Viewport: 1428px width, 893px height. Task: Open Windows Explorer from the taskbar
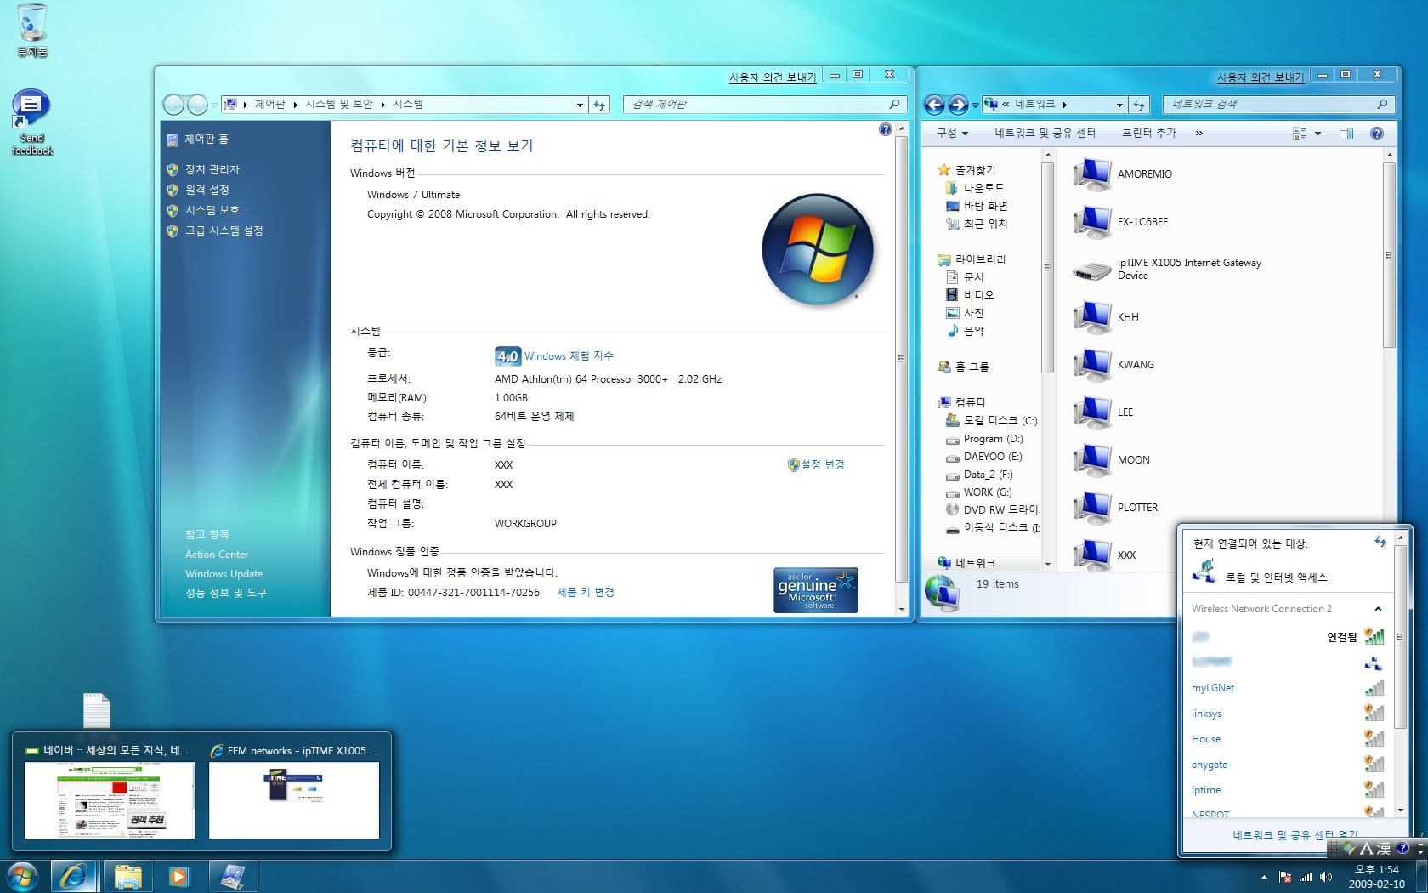(127, 876)
